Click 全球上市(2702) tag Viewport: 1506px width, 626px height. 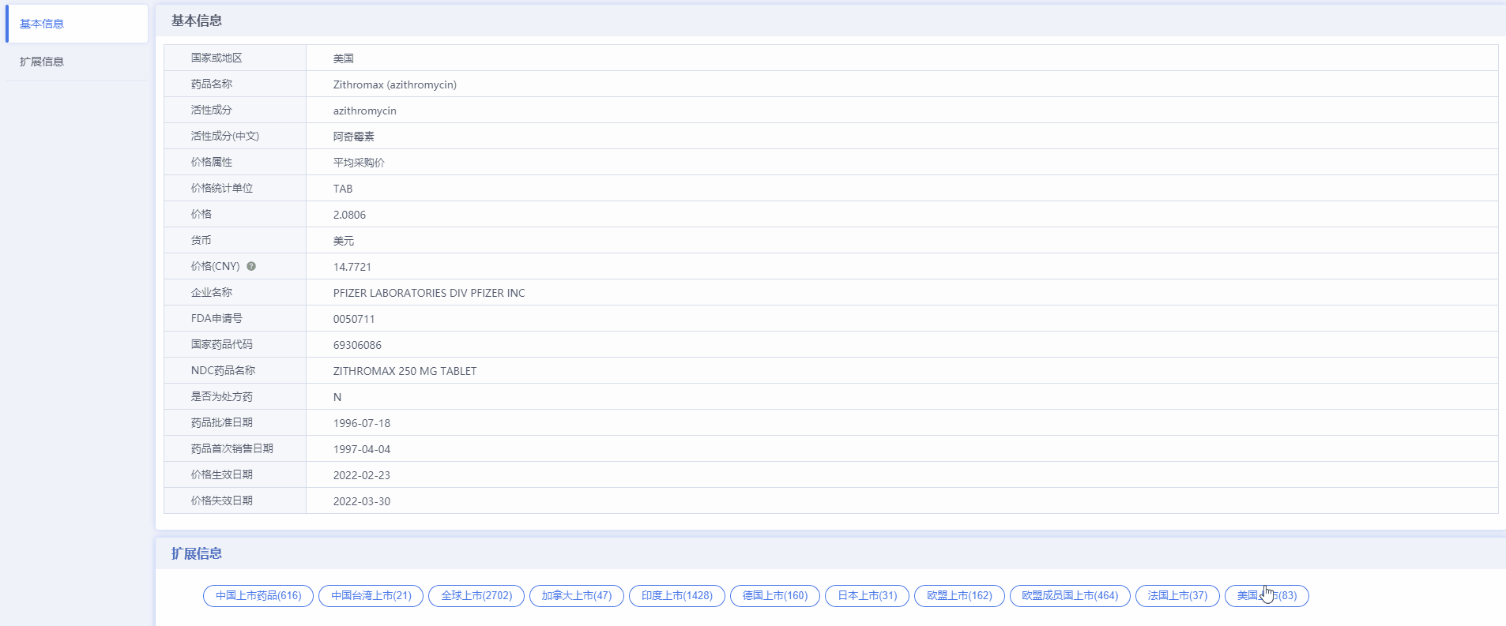[x=476, y=596]
